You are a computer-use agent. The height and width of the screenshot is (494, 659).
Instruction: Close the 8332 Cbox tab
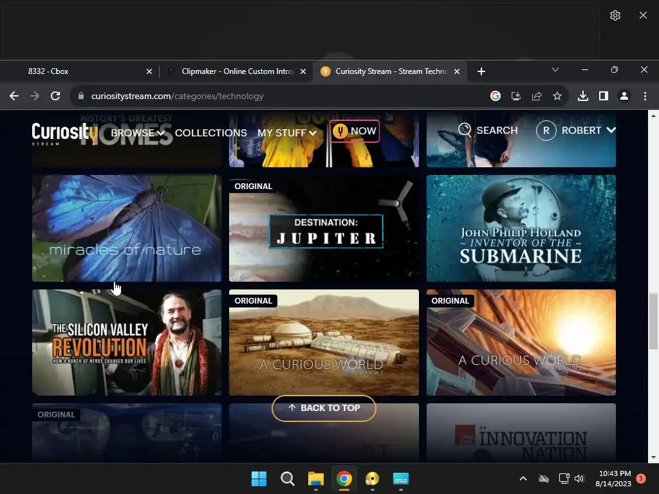[x=149, y=72]
